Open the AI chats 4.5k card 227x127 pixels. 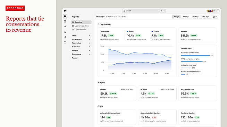click(x=157, y=93)
